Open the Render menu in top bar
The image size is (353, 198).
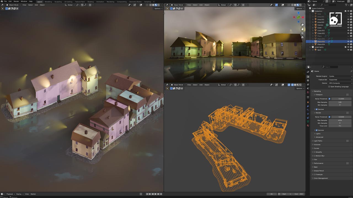(x=16, y=1)
